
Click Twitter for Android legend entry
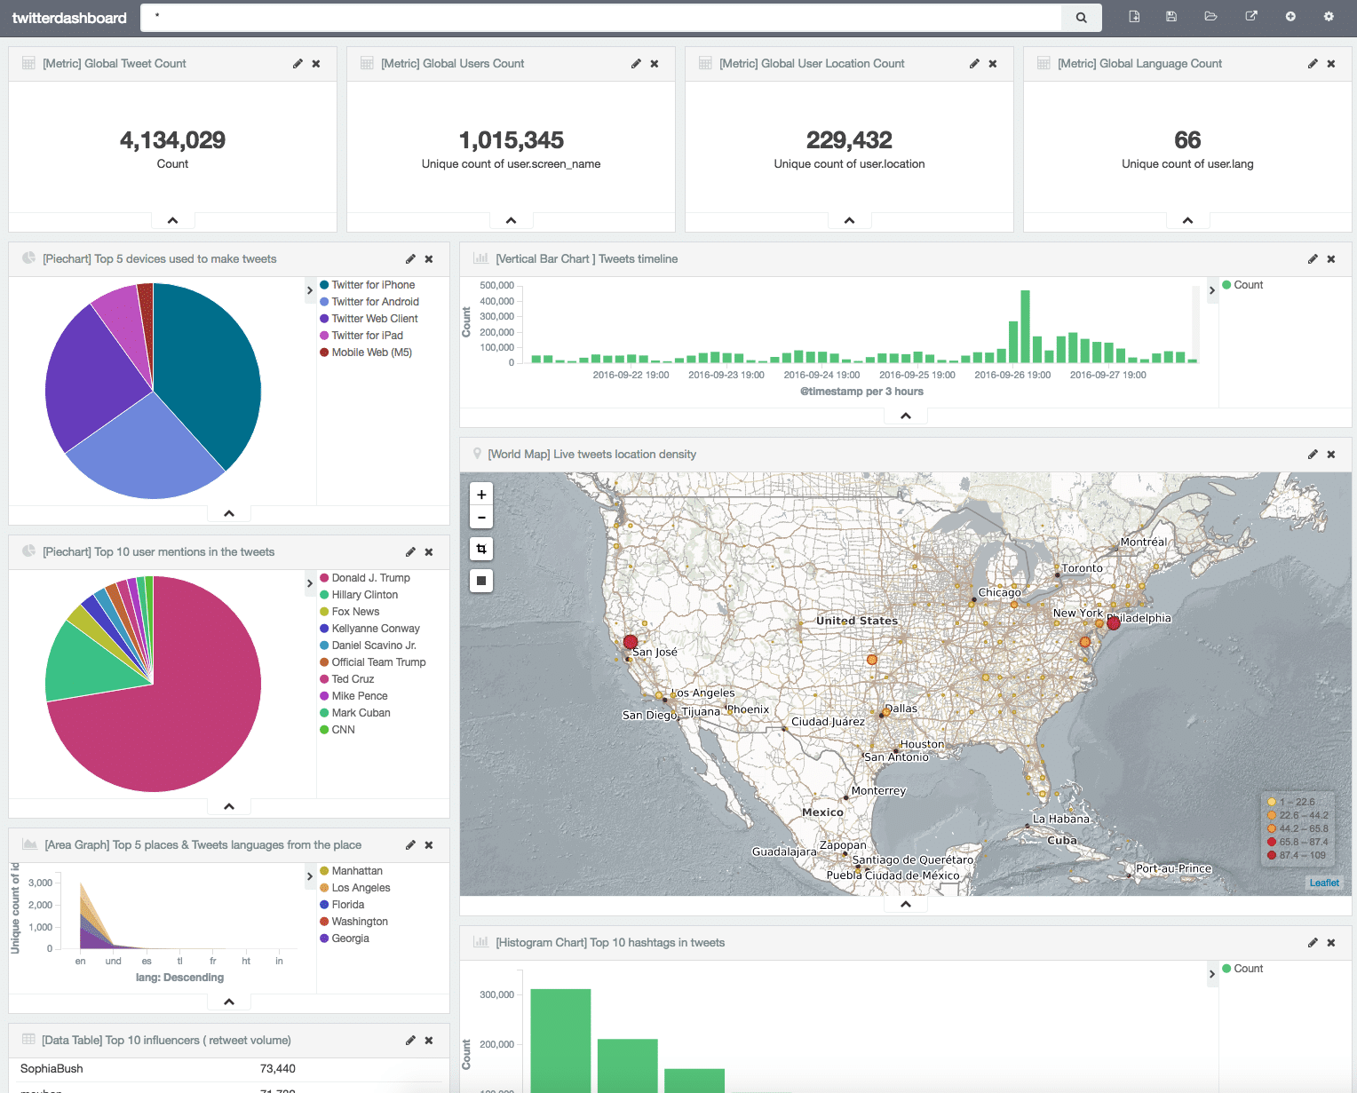click(x=369, y=302)
